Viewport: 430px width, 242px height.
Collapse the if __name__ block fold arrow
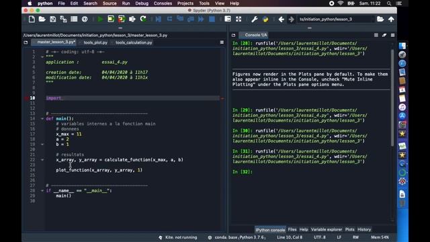(x=42, y=190)
